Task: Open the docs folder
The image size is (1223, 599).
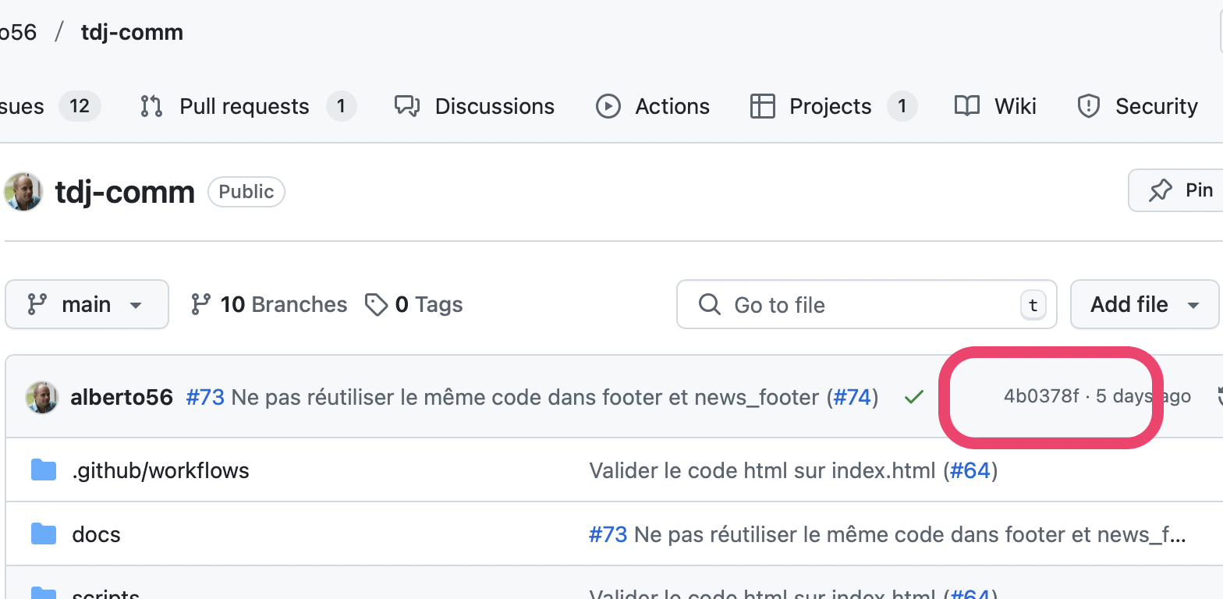Action: pyautogui.click(x=96, y=535)
